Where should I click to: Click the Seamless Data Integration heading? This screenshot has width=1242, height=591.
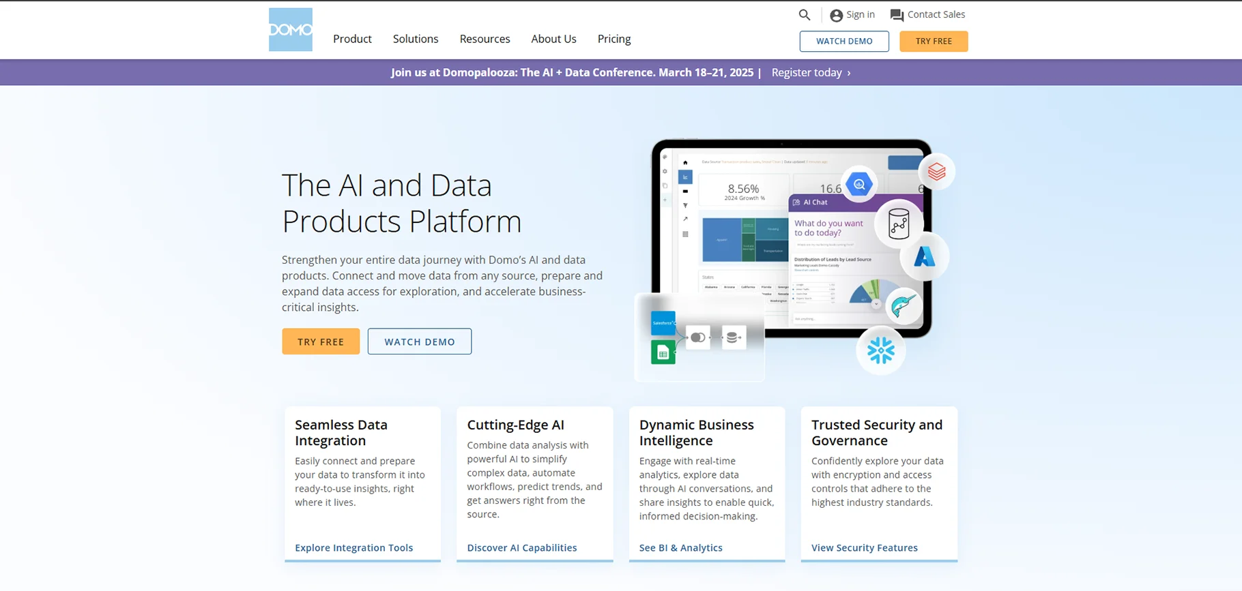(341, 433)
